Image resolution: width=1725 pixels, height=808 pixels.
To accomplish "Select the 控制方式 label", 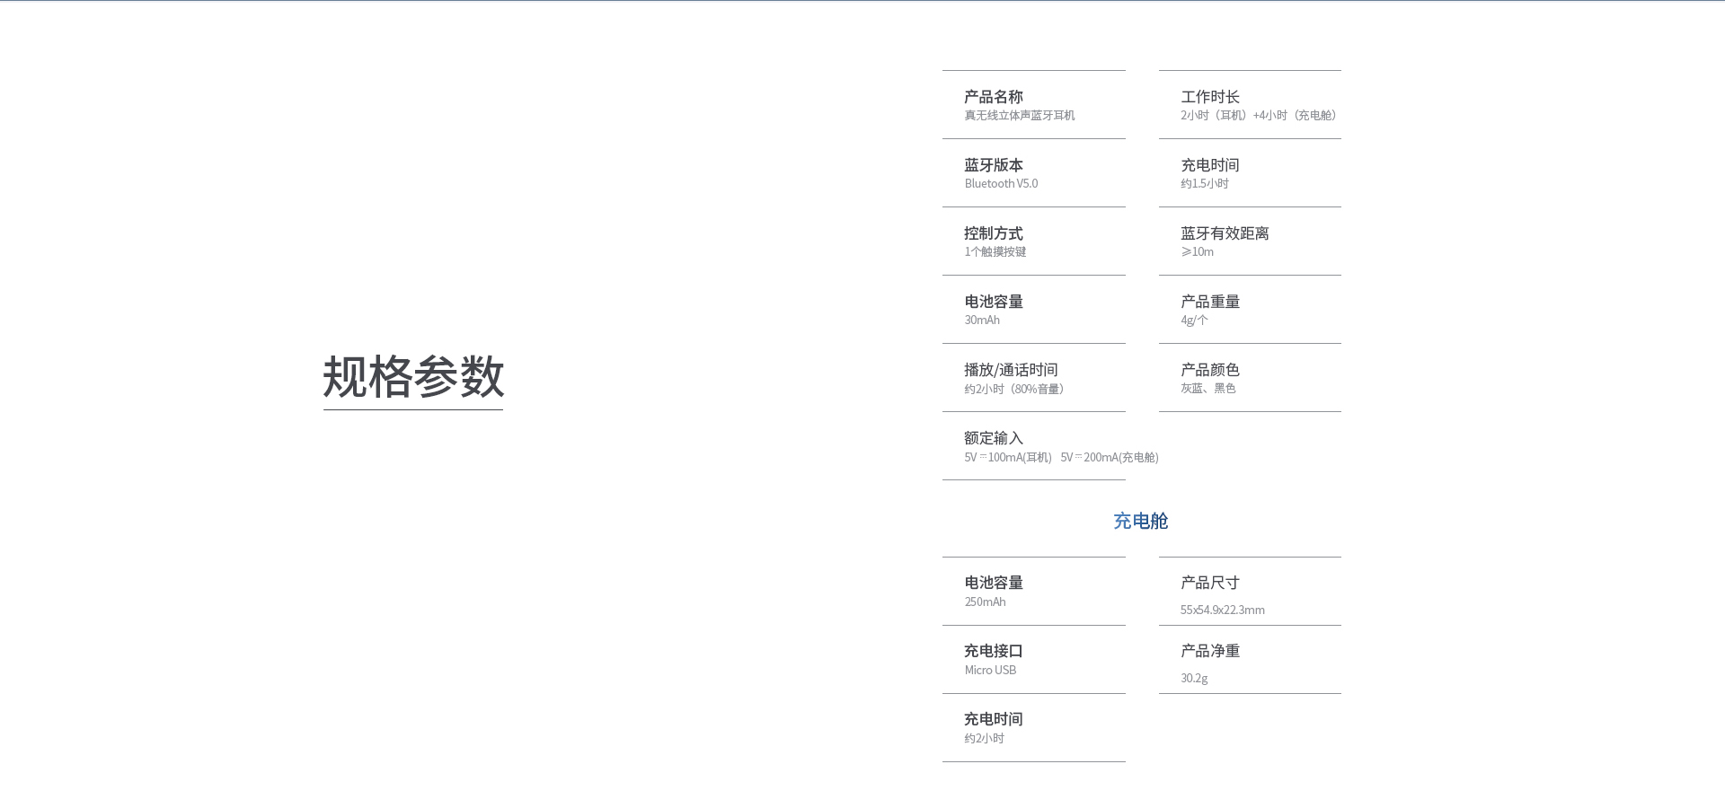I will pyautogui.click(x=994, y=233).
